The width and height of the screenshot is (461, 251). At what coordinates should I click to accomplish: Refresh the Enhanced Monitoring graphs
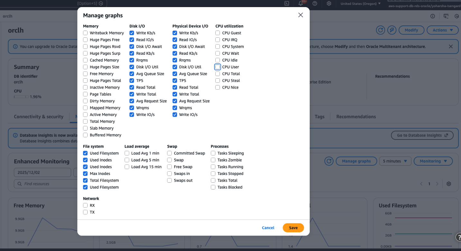328,161
